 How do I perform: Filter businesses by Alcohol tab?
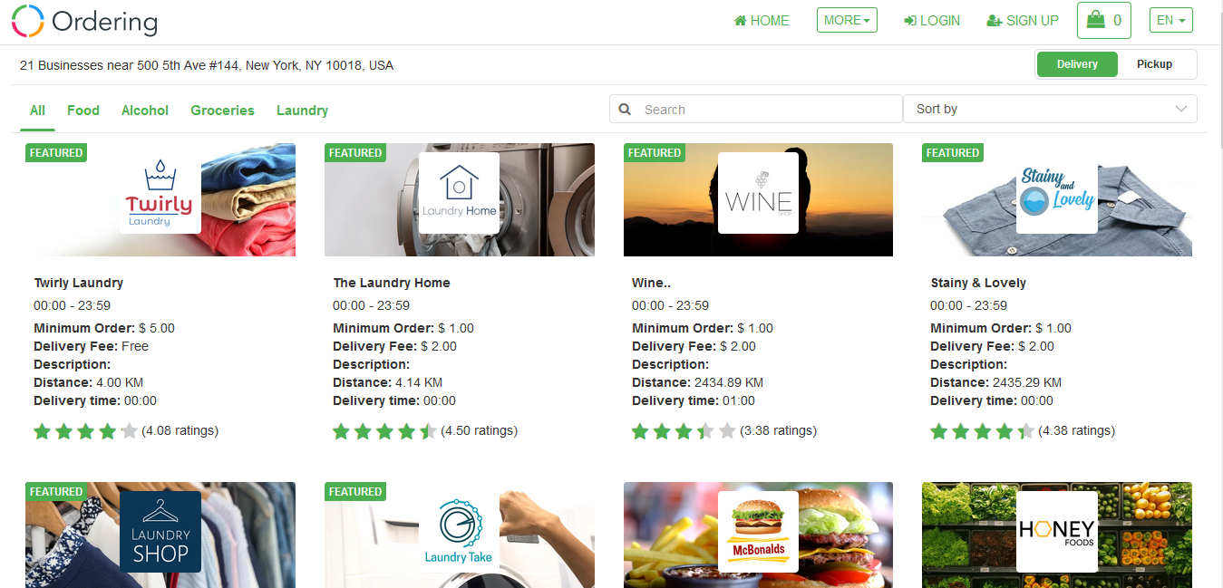tap(145, 111)
